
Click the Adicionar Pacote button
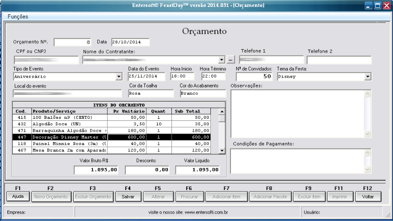[270, 197]
